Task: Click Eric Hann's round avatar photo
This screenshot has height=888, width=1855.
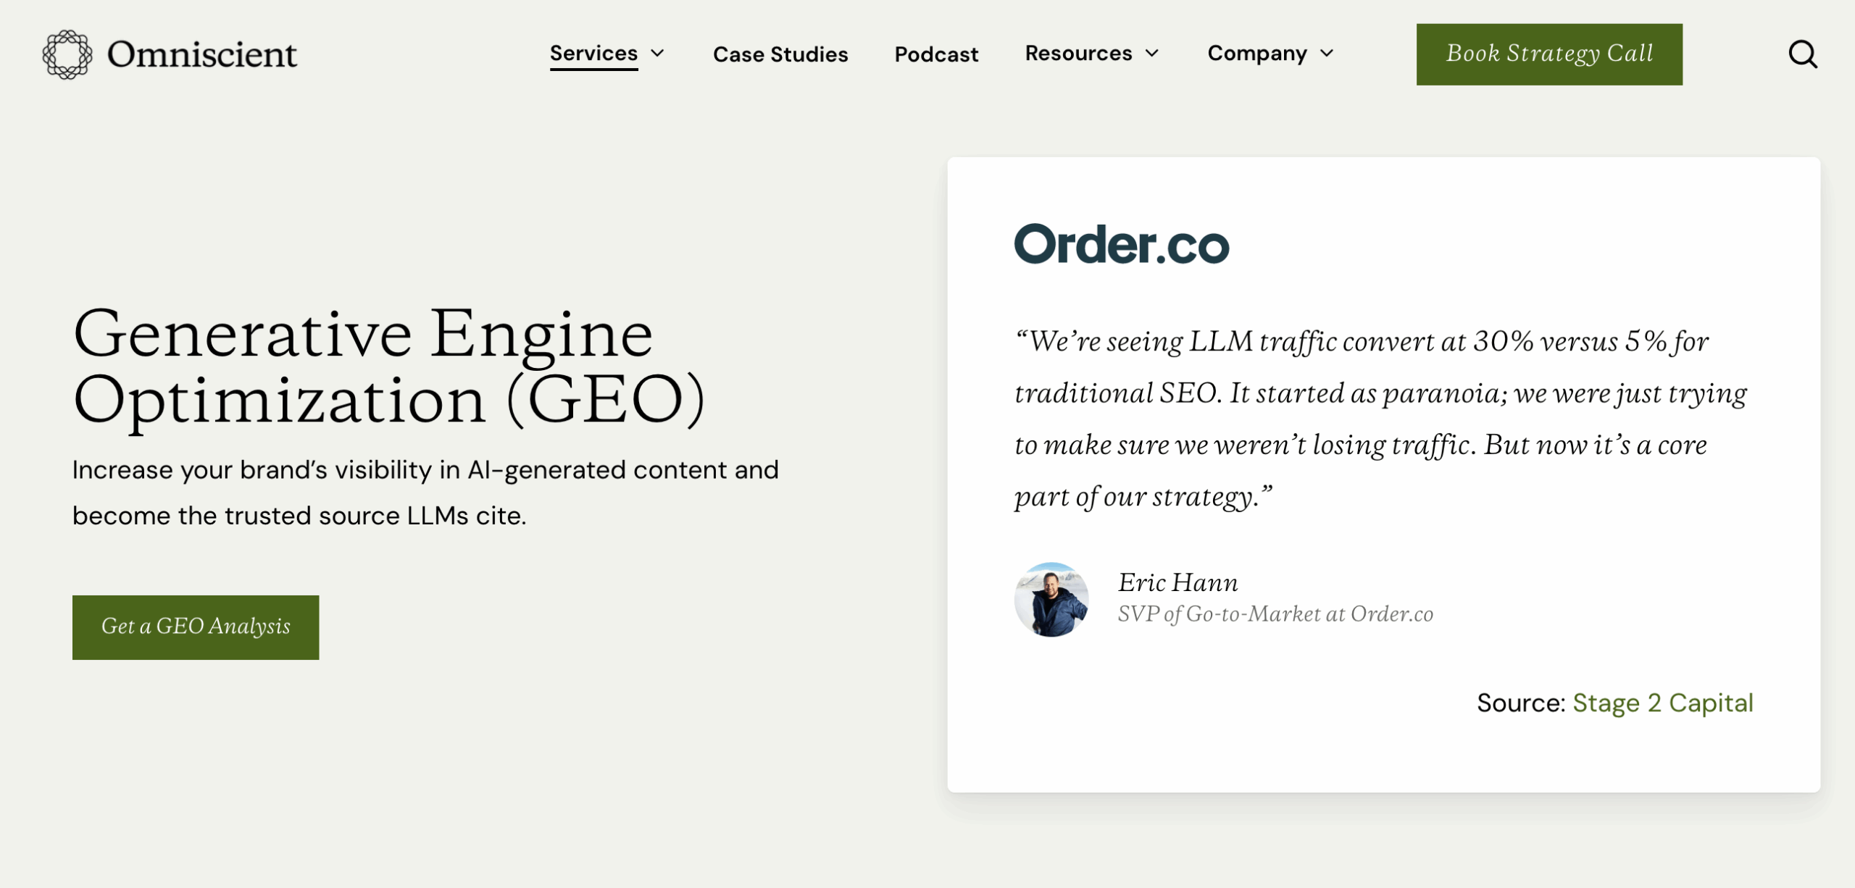Action: click(x=1051, y=600)
